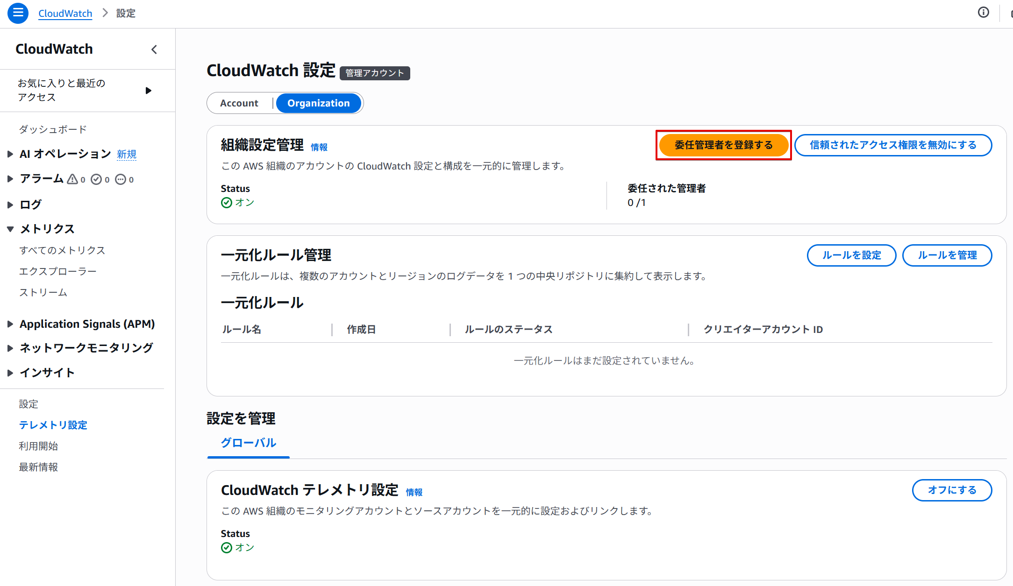Image resolution: width=1013 pixels, height=586 pixels.
Task: Click the ルール名 column header
Action: [x=242, y=329]
